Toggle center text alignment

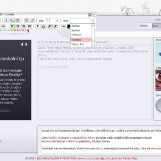[18, 26]
